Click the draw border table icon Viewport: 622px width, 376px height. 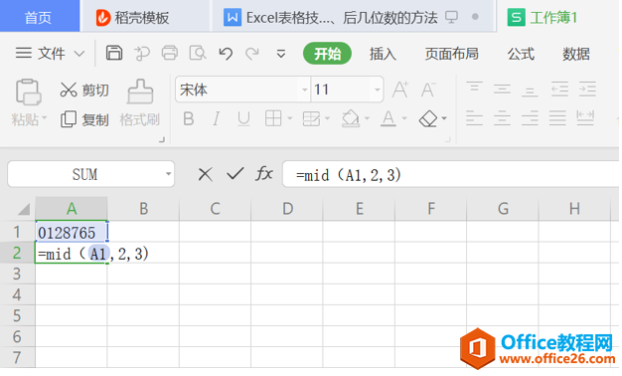(311, 118)
